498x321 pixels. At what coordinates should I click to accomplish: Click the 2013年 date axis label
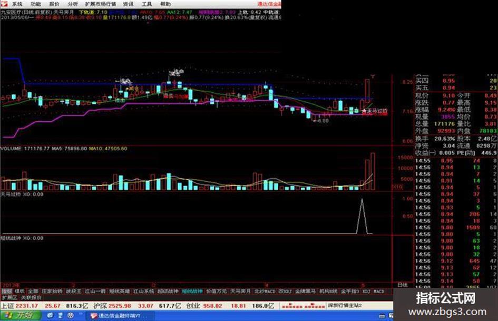(x=10, y=285)
